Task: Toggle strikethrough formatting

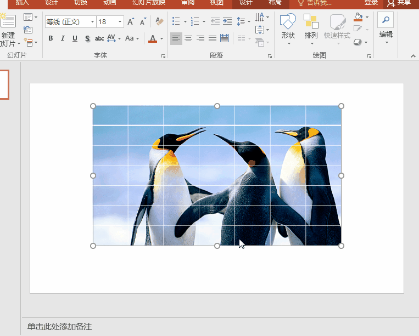Action: pos(99,38)
